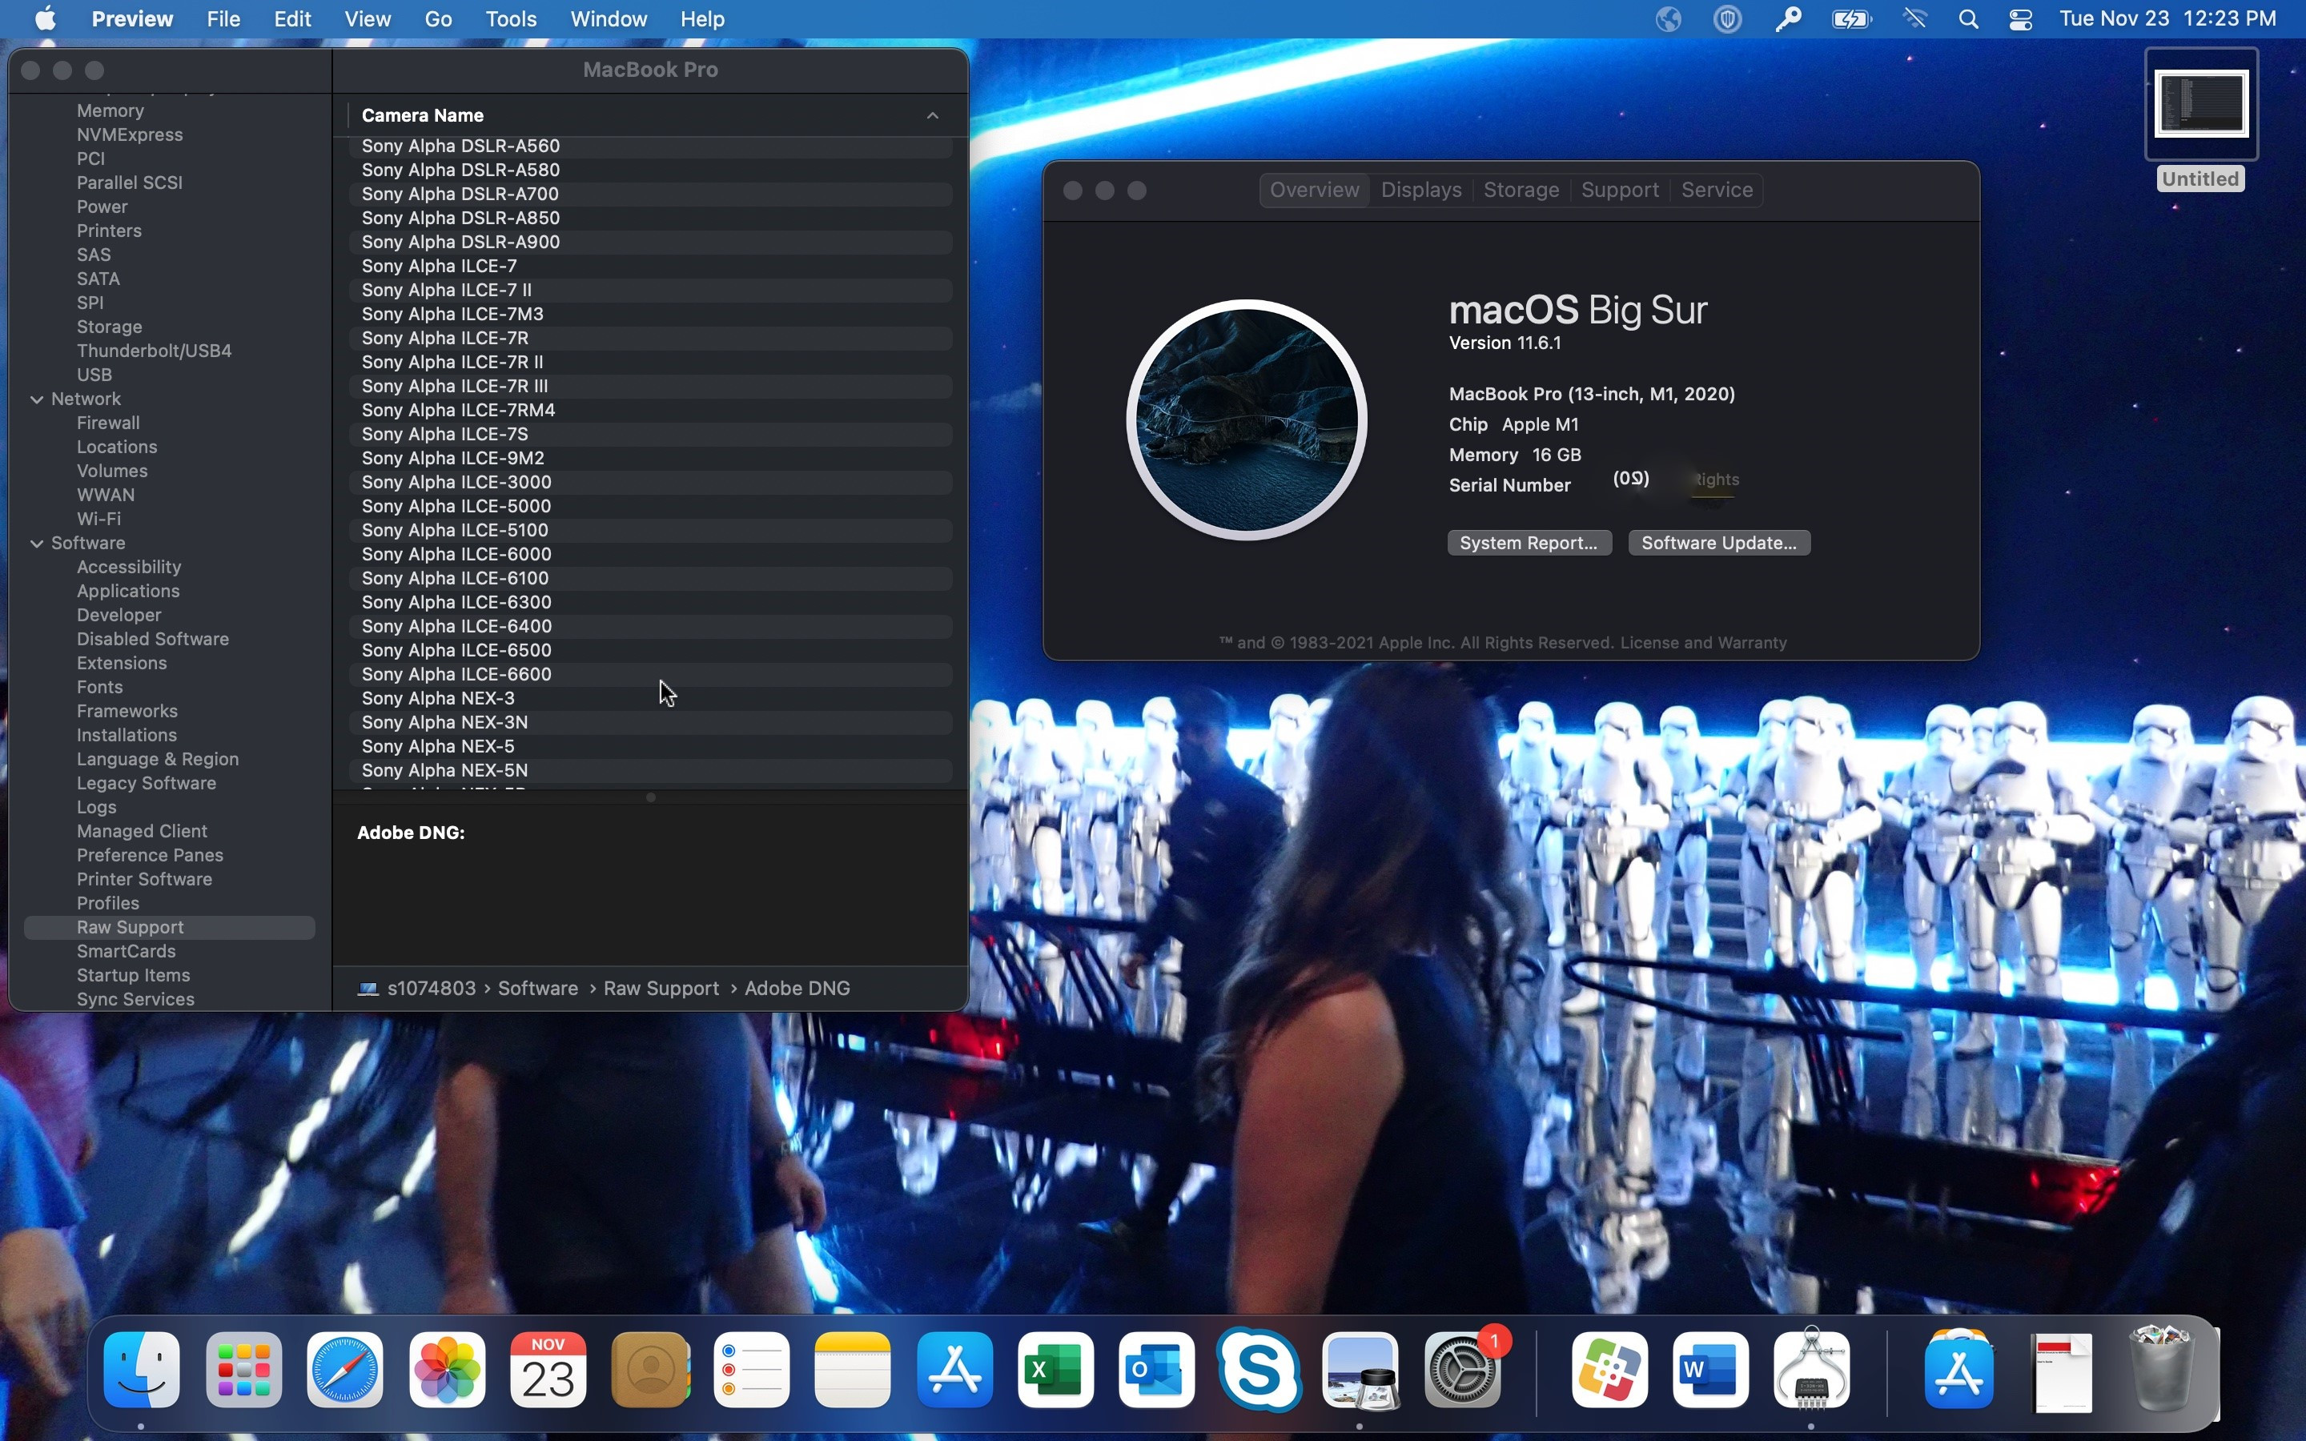Switch to the Storage tab
The image size is (2306, 1441).
[x=1521, y=190]
